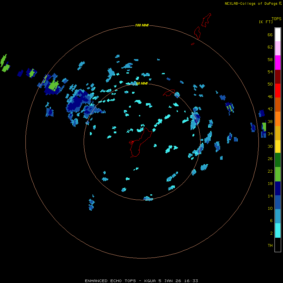
Task: Click the Saipan island outline at top
Action: pos(206,20)
